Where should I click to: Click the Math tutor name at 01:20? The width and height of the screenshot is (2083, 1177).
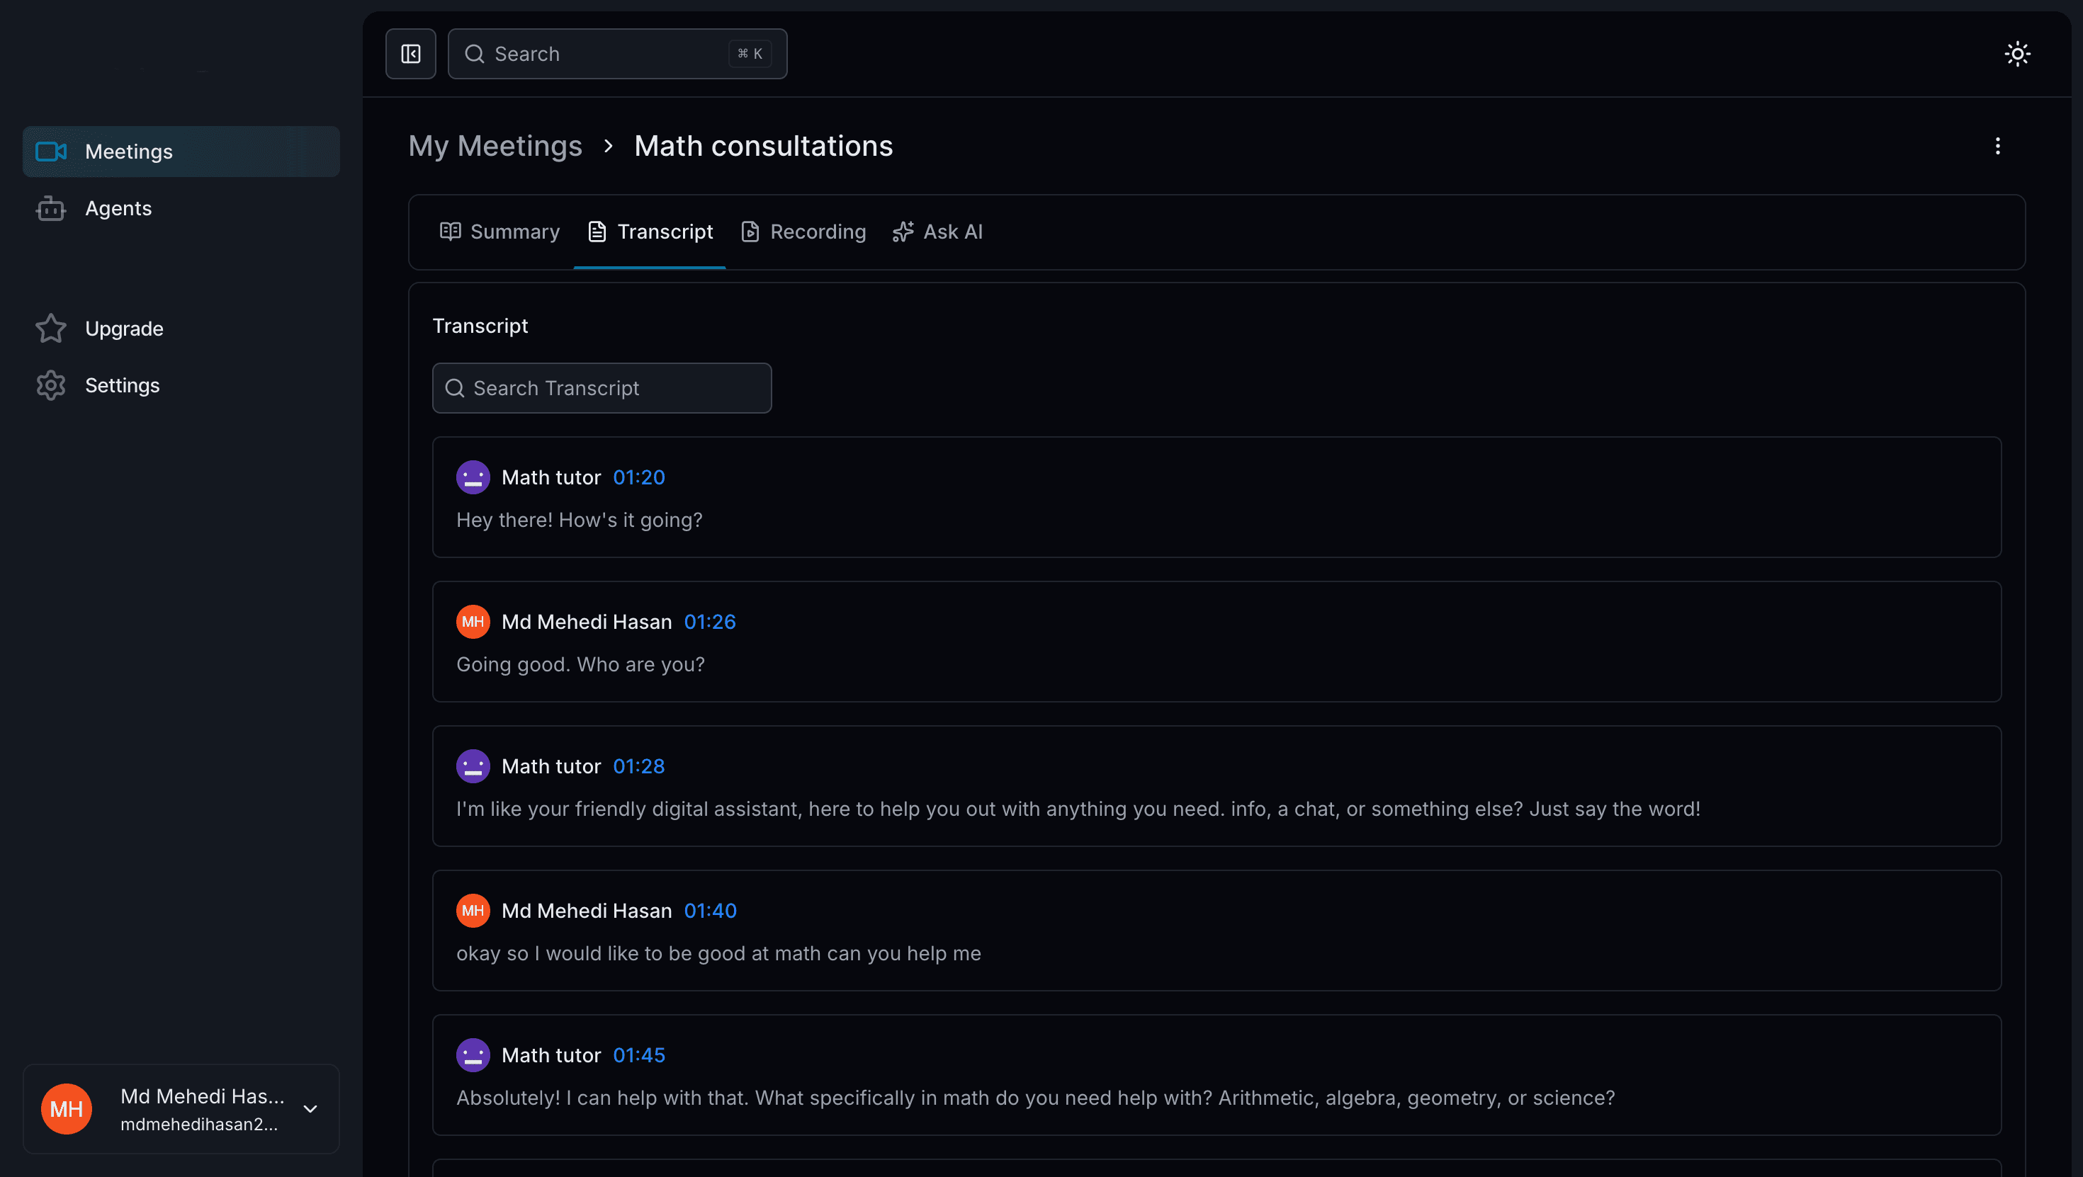click(551, 478)
